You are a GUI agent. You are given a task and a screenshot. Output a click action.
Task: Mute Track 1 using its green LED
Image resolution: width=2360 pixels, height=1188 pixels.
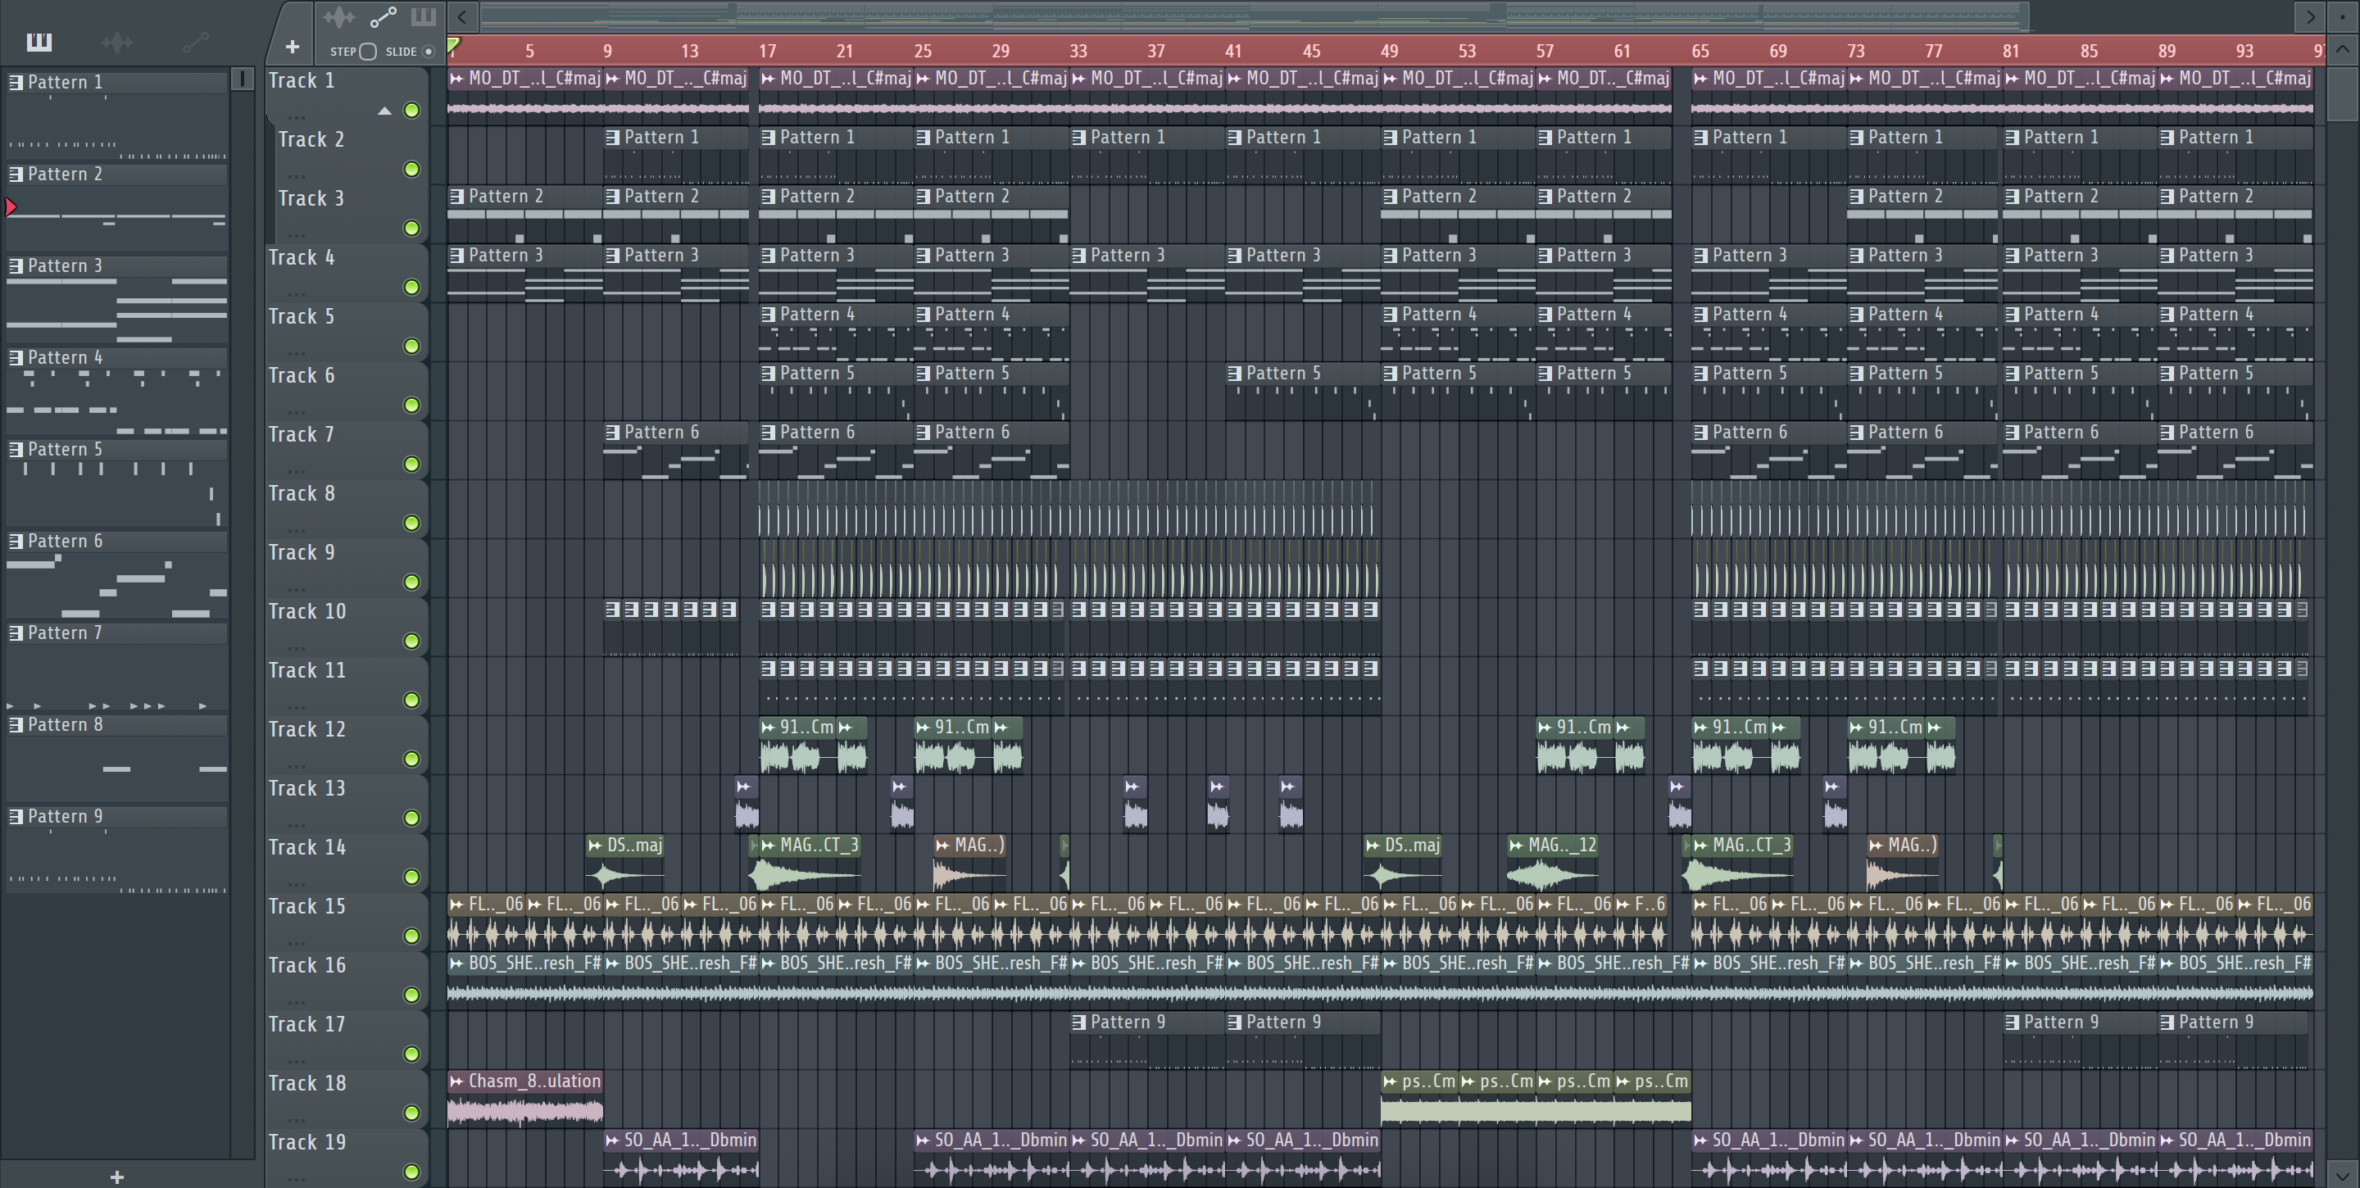(412, 111)
